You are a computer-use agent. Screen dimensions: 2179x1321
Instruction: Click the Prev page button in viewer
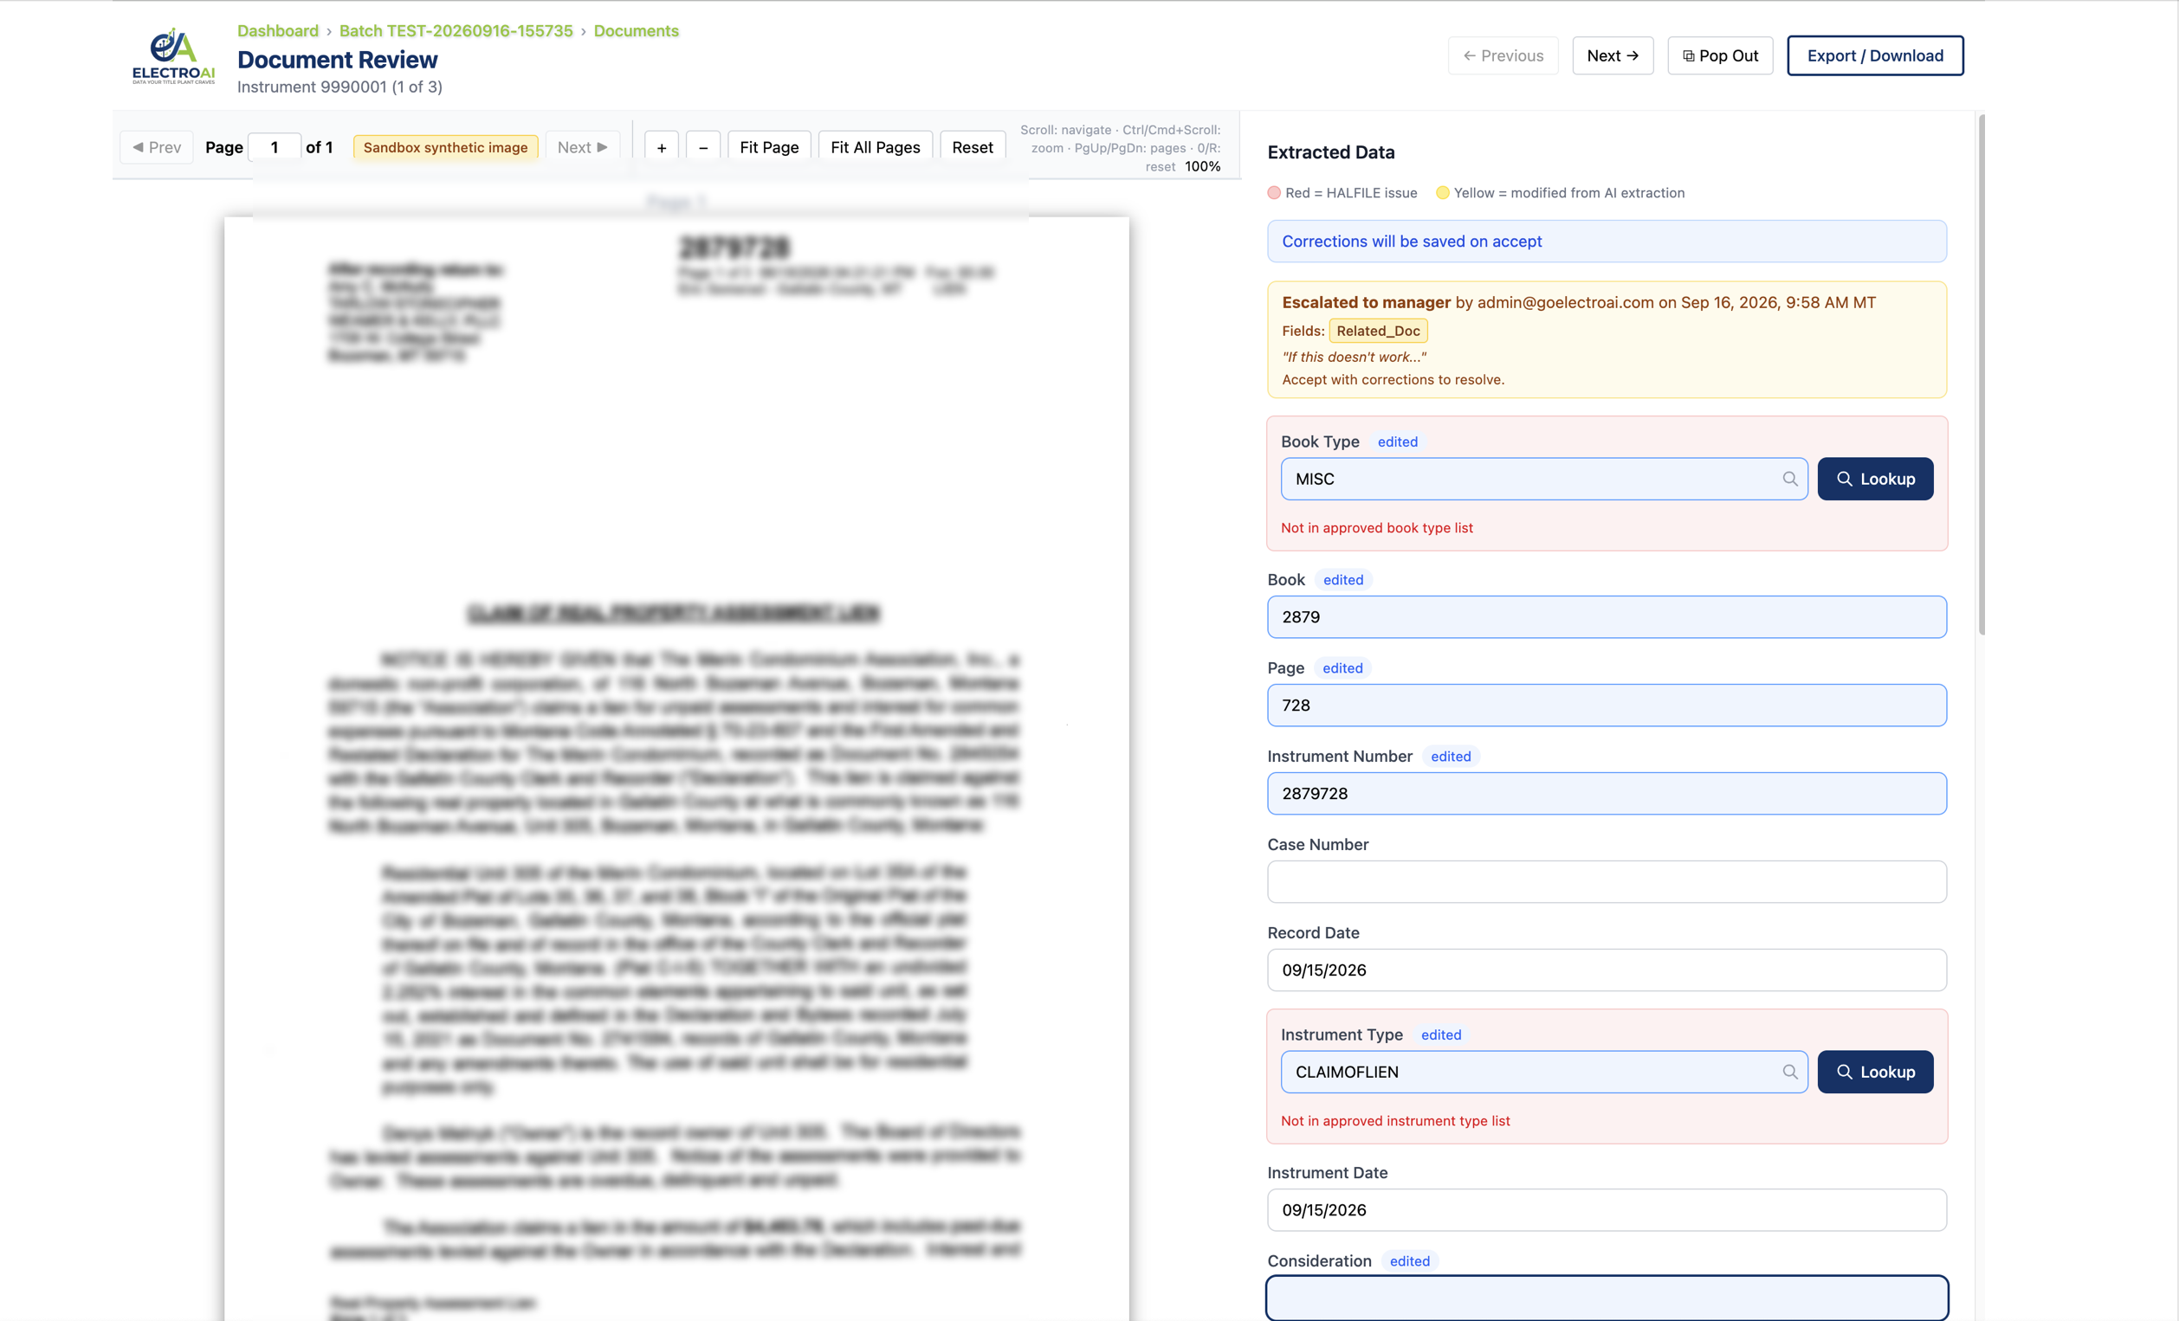coord(157,147)
